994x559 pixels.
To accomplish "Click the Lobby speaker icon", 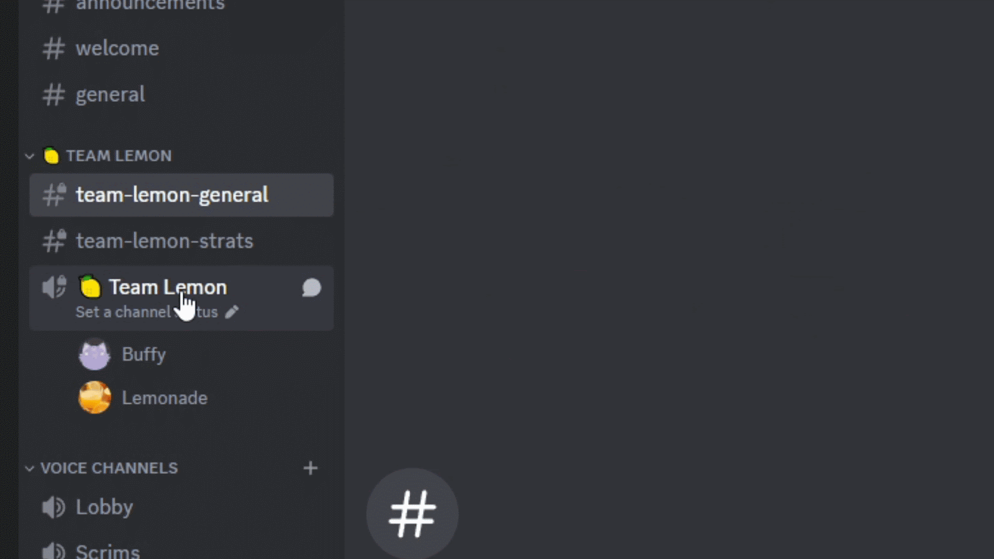I will pyautogui.click(x=53, y=507).
